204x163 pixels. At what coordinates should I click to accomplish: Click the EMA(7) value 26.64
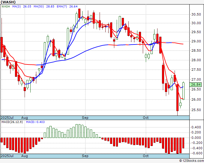[73, 7]
